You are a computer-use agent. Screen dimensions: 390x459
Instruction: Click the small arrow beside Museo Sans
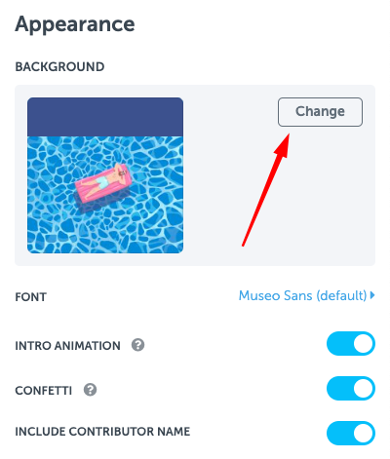coord(372,295)
